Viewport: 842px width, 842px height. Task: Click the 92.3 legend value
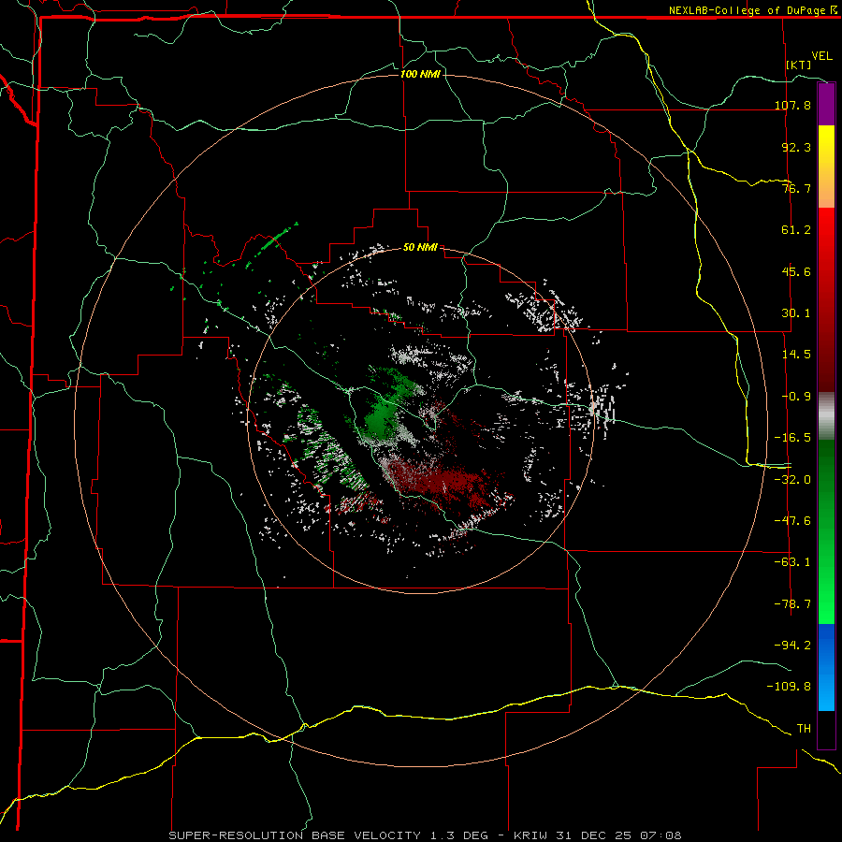796,147
